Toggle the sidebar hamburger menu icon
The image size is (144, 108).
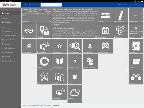click(x=25, y=5)
